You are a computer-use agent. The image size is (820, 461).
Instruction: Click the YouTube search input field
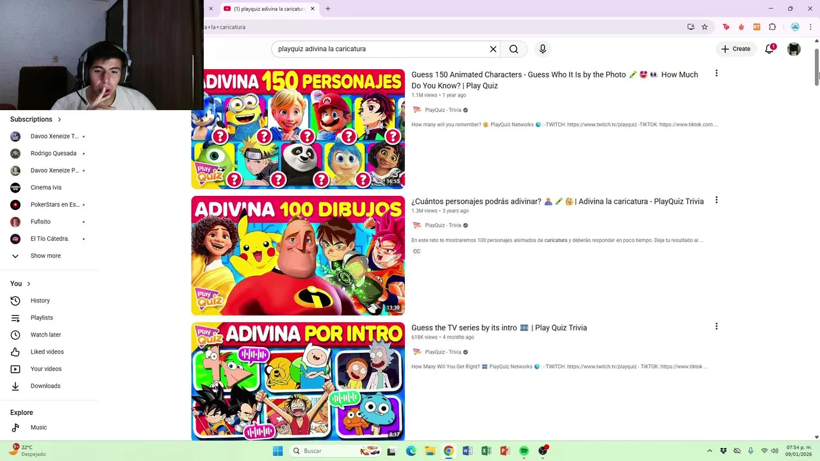coord(381,49)
